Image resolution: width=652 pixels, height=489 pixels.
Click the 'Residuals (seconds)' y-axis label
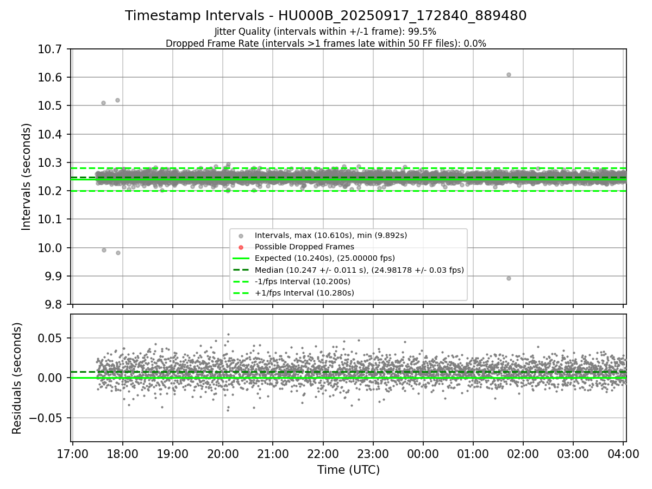click(17, 378)
